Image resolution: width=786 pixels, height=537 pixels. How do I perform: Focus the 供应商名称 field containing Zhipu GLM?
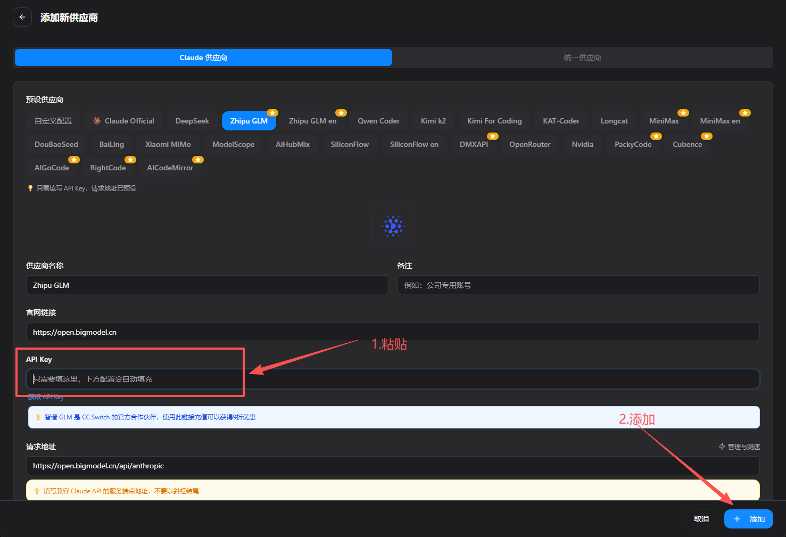tap(207, 285)
